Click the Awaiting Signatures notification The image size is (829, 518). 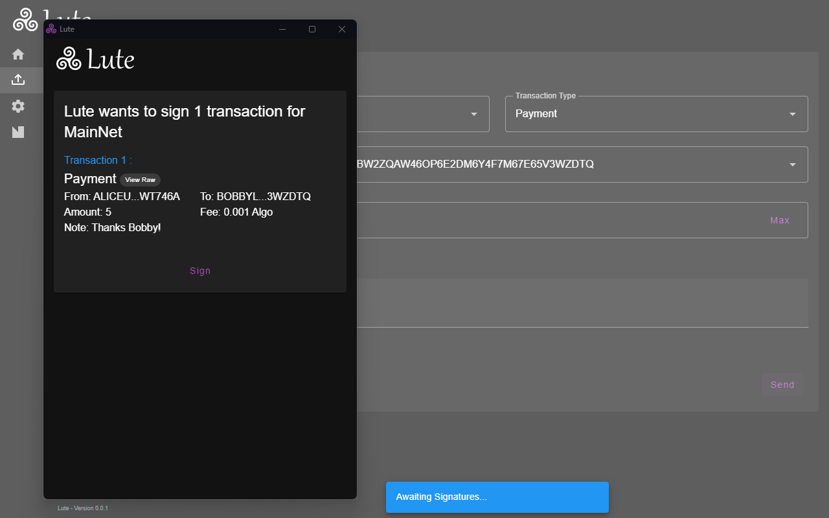497,497
